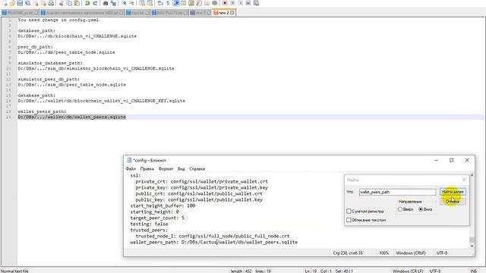This screenshot has width=486, height=273.
Task: Click the line 'You need change in config.yaml'
Action: tap(58, 20)
